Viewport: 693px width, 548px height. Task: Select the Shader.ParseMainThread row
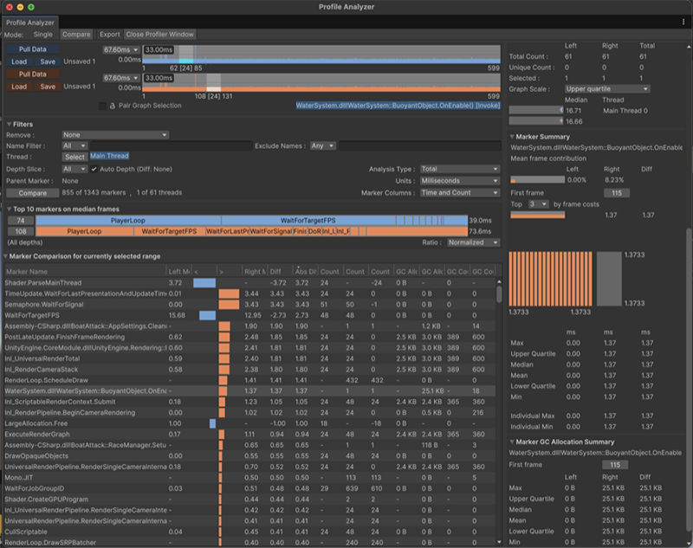coord(250,282)
